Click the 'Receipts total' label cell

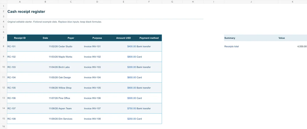251,47
